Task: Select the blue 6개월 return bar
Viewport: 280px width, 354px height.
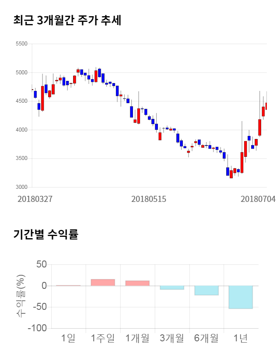Action: click(206, 290)
